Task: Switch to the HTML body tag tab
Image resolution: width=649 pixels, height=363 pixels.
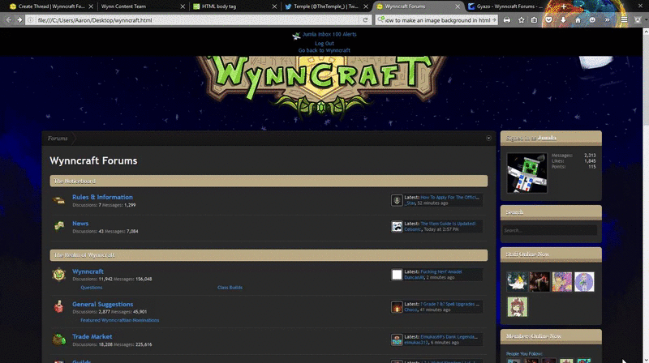Action: (x=234, y=6)
